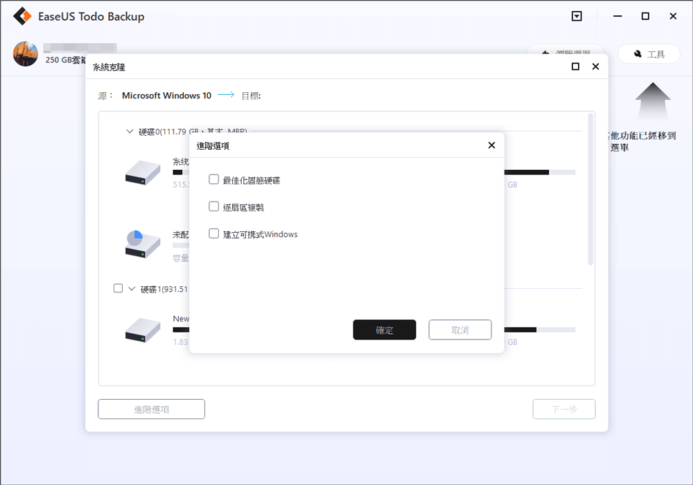Check the 逐扇區複製 option
Viewport: 693px width, 485px height.
pyautogui.click(x=213, y=206)
